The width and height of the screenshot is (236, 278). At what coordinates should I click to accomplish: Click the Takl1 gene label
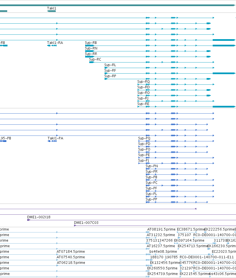click(52, 8)
